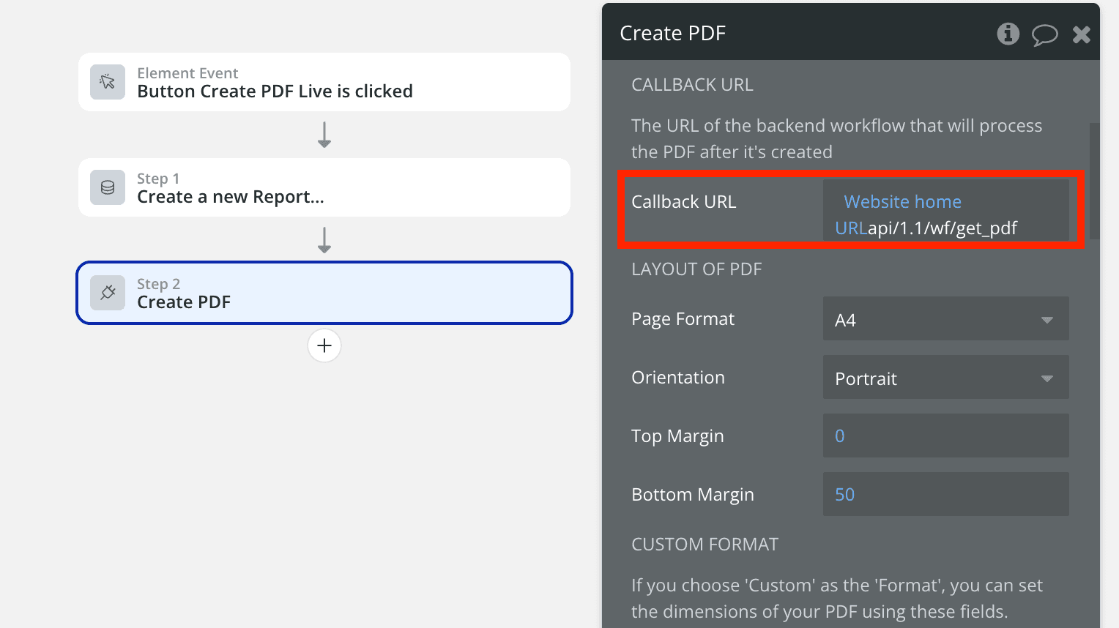Close the Create PDF property panel
Image resolution: width=1119 pixels, height=628 pixels.
[x=1081, y=34]
